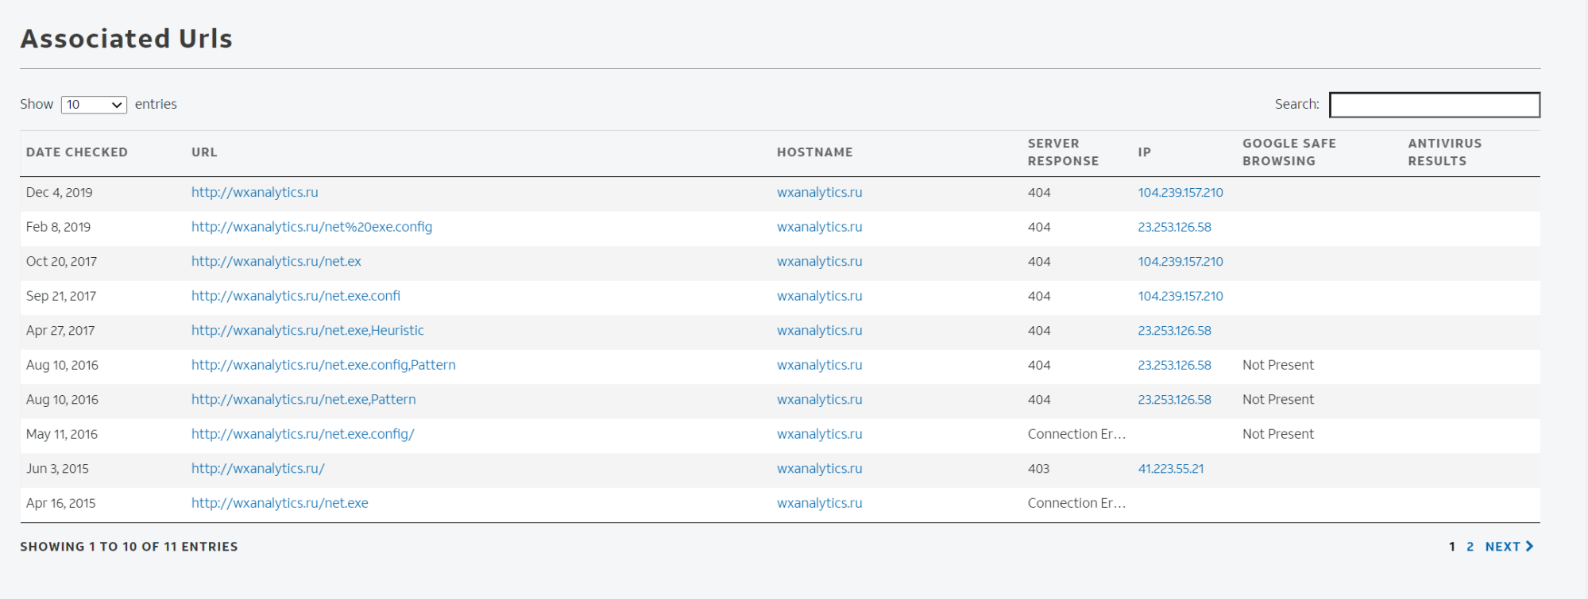Sort table by URL column header
1588x599 pixels.
(x=204, y=152)
